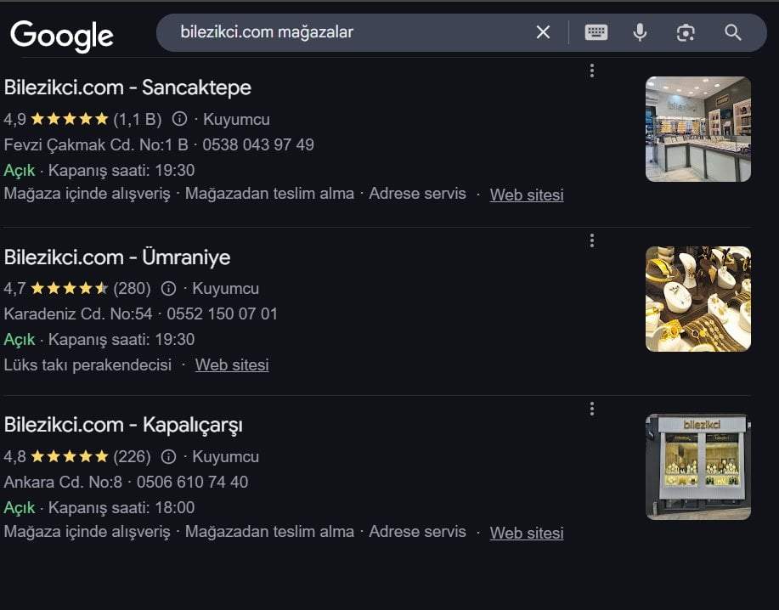Clear the search query with X
The height and width of the screenshot is (610, 779).
tap(543, 32)
